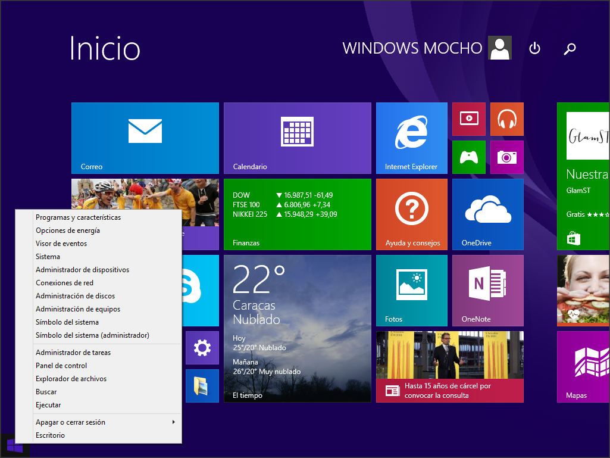Open the GlamST store tile
This screenshot has width=610, height=458.
tap(583, 176)
